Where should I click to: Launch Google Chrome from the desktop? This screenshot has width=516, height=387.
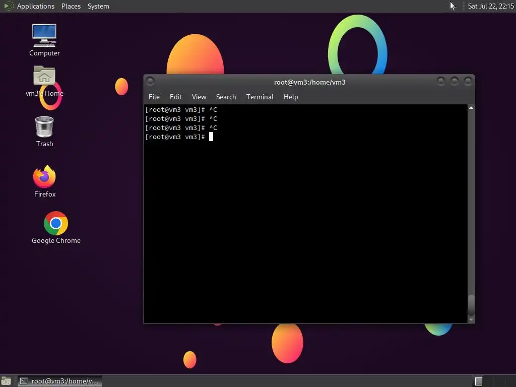pyautogui.click(x=56, y=227)
